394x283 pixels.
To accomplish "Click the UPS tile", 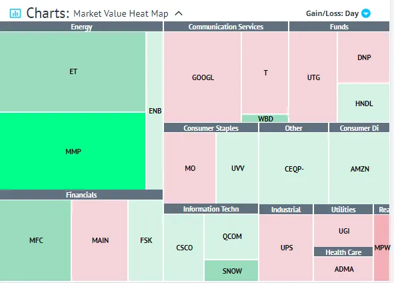I will 286,248.
